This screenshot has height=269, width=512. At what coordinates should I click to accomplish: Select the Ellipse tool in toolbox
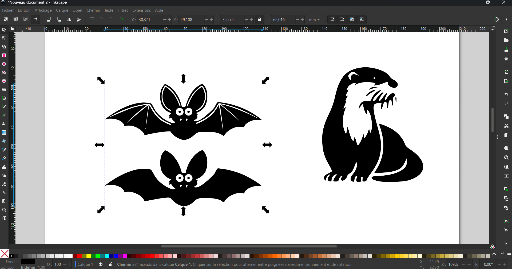click(x=4, y=64)
